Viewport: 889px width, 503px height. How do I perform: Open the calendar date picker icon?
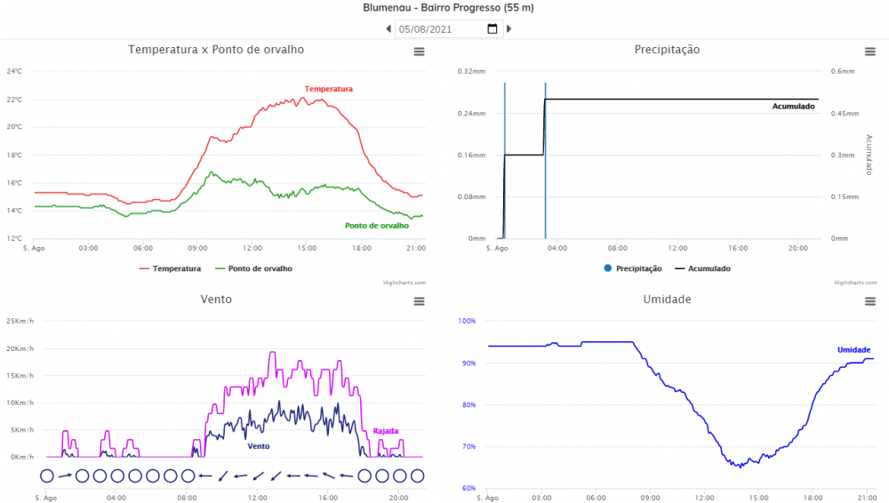click(493, 28)
